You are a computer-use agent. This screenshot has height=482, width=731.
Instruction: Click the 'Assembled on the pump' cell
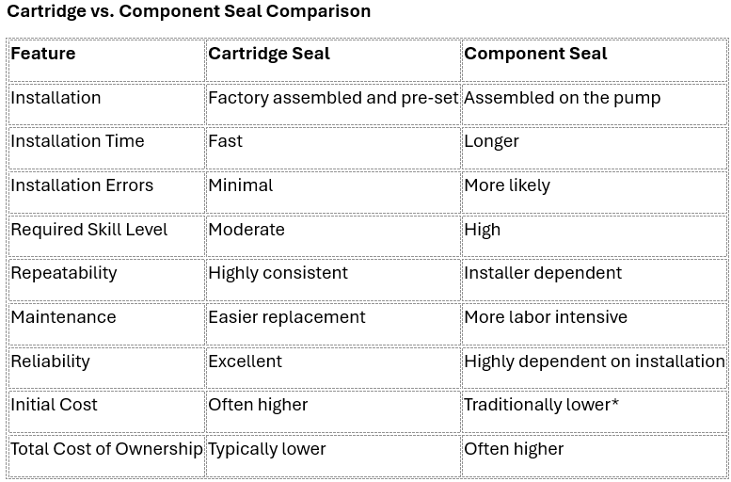[594, 104]
